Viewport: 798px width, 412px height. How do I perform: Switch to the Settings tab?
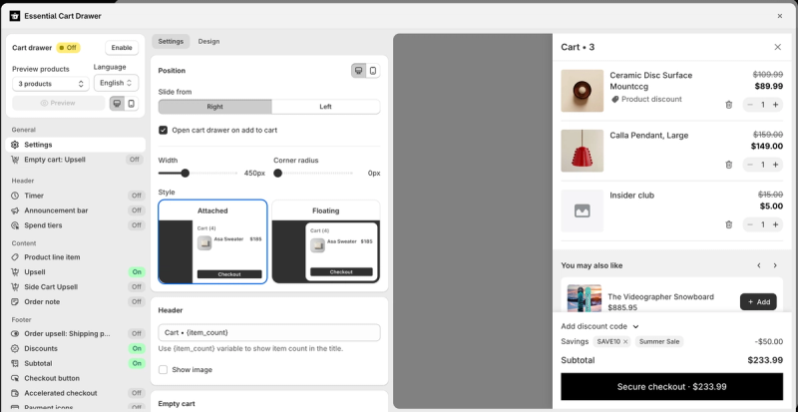point(171,41)
